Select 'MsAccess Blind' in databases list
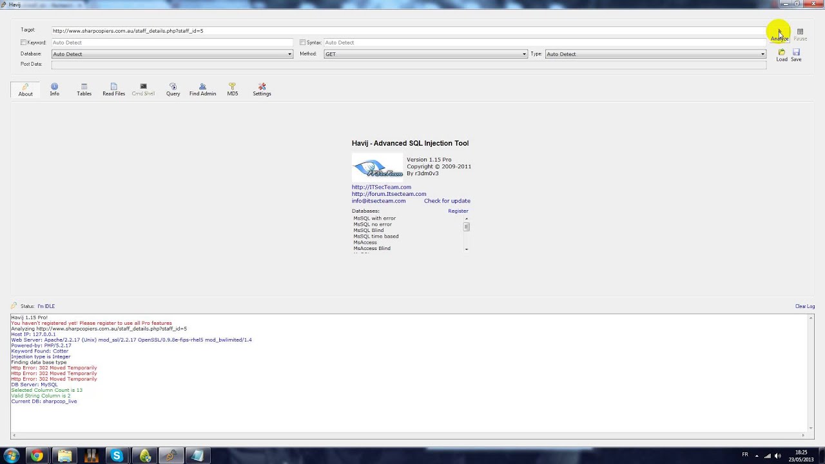825x464 pixels. tap(372, 248)
